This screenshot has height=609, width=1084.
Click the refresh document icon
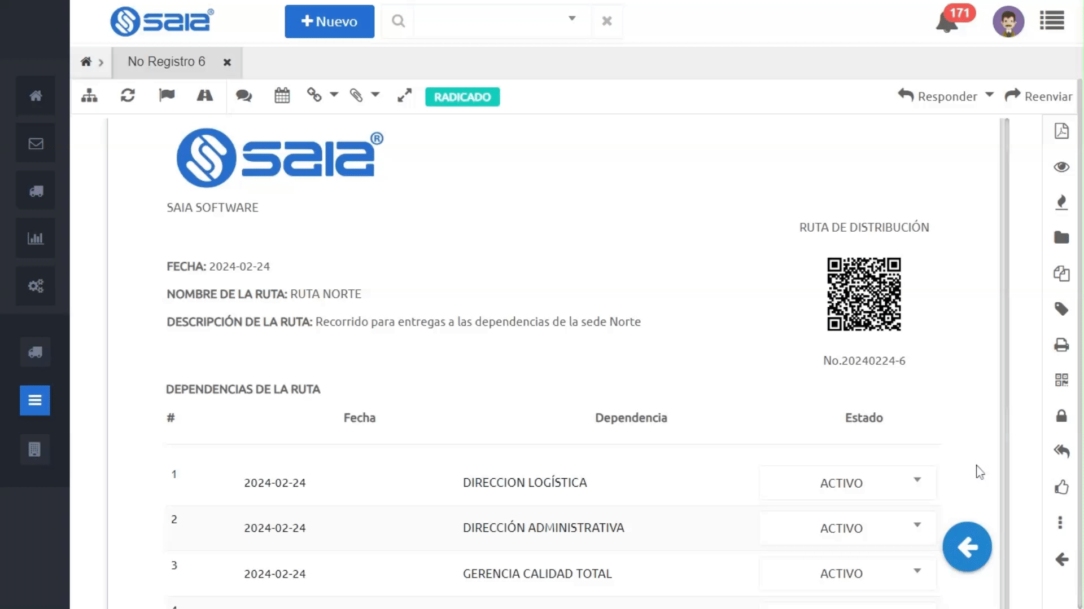pos(128,96)
